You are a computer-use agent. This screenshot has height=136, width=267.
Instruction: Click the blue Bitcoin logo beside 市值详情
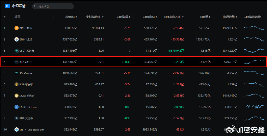[7, 6]
